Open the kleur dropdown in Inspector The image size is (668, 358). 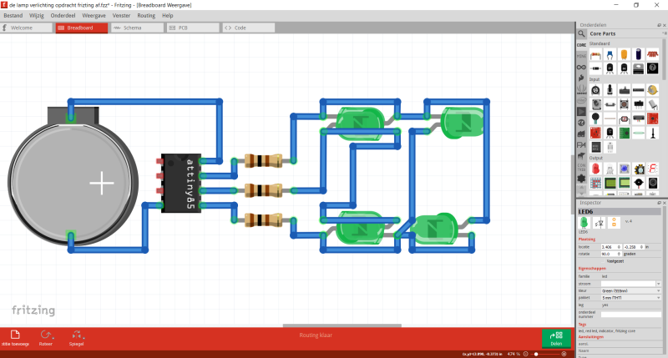tap(630, 290)
